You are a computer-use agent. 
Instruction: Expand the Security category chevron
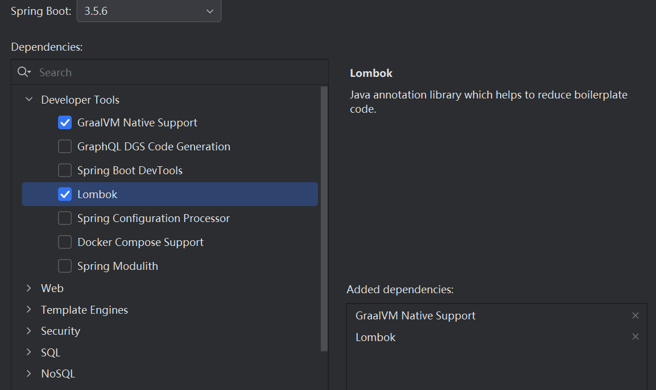pyautogui.click(x=29, y=331)
